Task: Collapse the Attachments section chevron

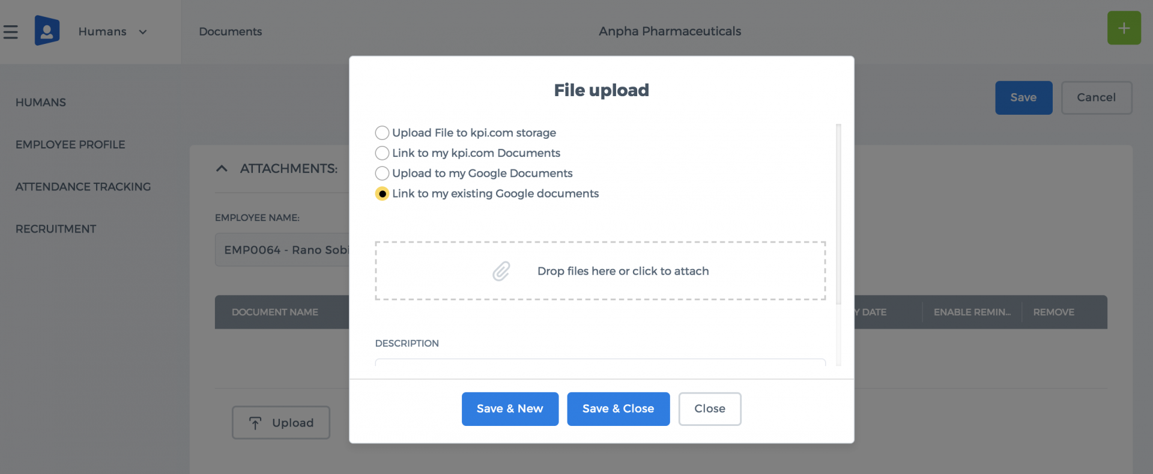Action: (222, 169)
